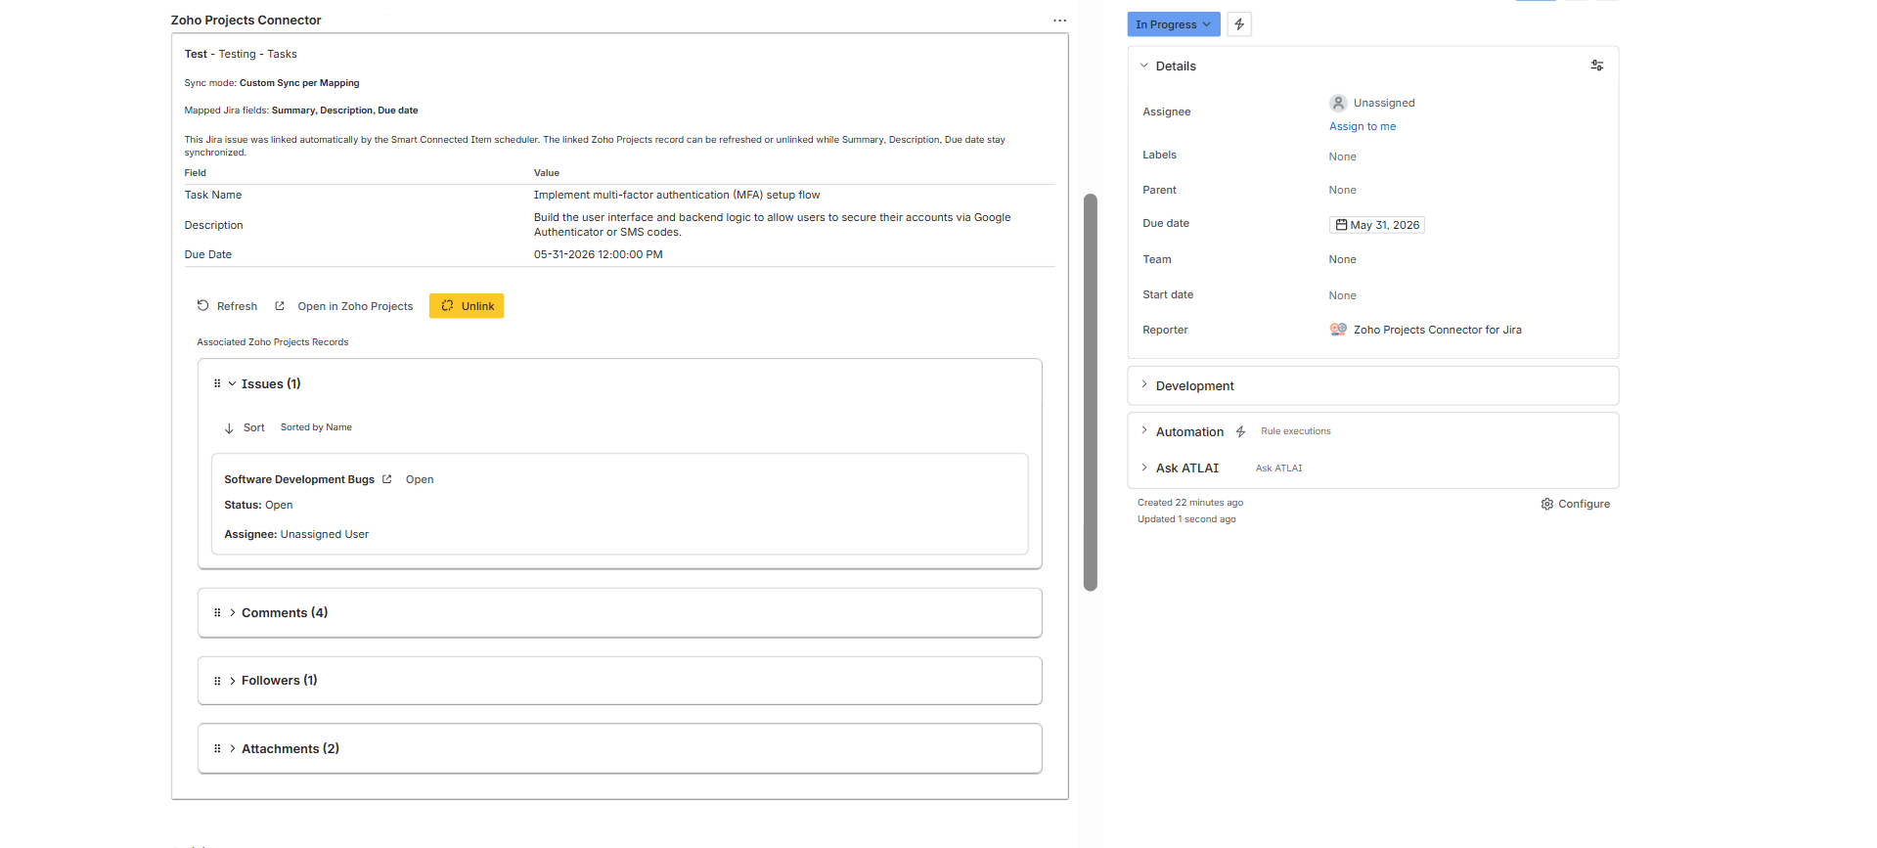Open the Software Development Bugs issue link
The image size is (1877, 848).
tap(299, 479)
